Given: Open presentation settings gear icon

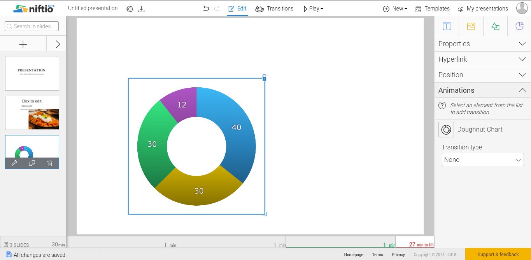Looking at the screenshot, I should point(130,9).
